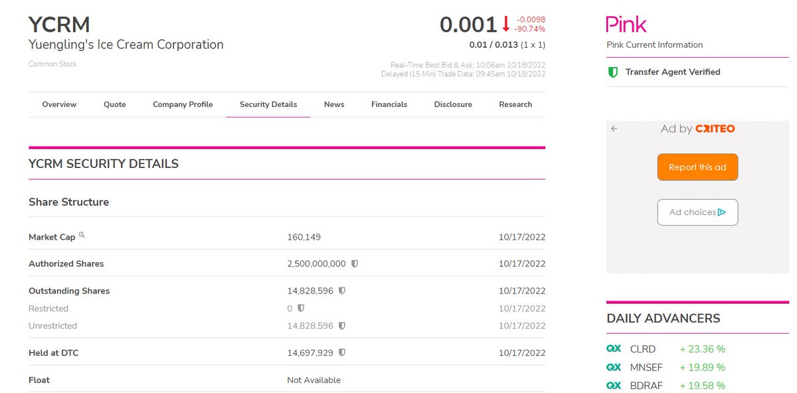Click the YCRM SECURITY DETAILS heading
The width and height of the screenshot is (797, 393).
[104, 163]
